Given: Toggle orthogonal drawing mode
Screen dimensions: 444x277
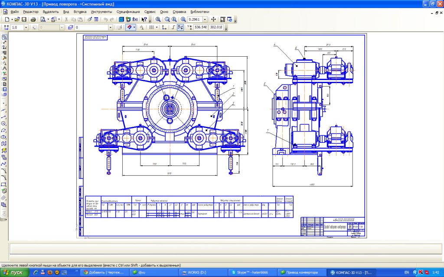Looking at the screenshot, I should (173, 27).
